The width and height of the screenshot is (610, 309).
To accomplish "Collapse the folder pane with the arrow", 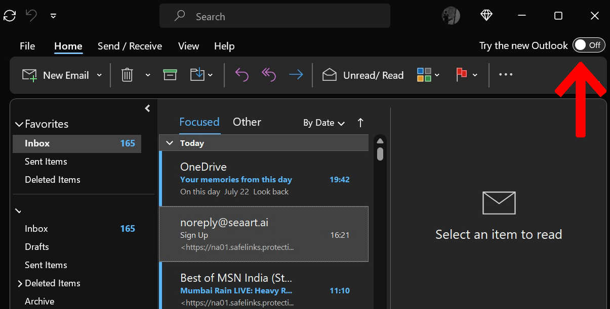I will tap(147, 108).
